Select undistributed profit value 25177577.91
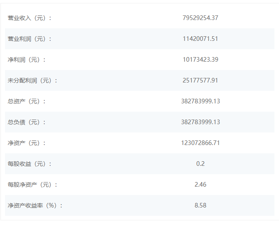The height and width of the screenshot is (225, 279). coord(200,80)
